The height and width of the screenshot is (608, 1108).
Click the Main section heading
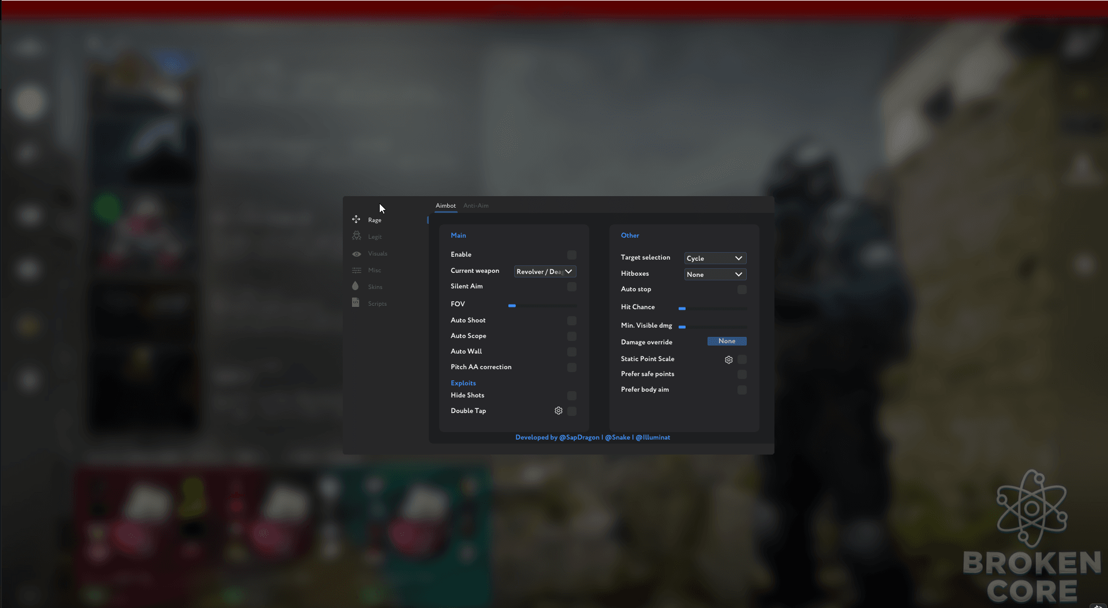pyautogui.click(x=458, y=235)
